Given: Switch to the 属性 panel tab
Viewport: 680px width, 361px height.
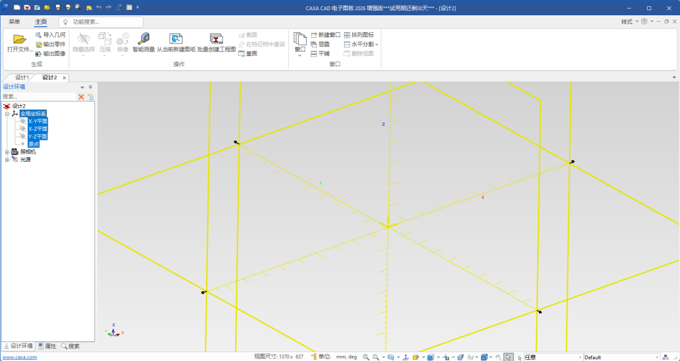Looking at the screenshot, I should (48, 346).
